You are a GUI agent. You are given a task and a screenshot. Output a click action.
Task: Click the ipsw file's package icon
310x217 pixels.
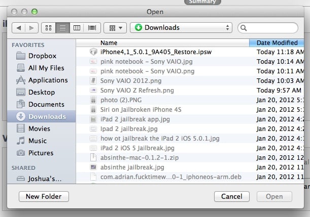(93, 52)
